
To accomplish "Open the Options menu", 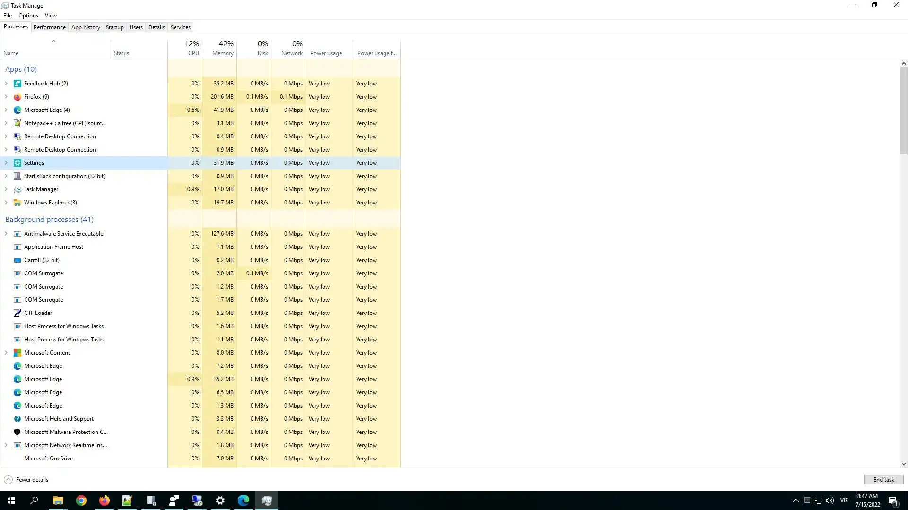I will pyautogui.click(x=28, y=16).
